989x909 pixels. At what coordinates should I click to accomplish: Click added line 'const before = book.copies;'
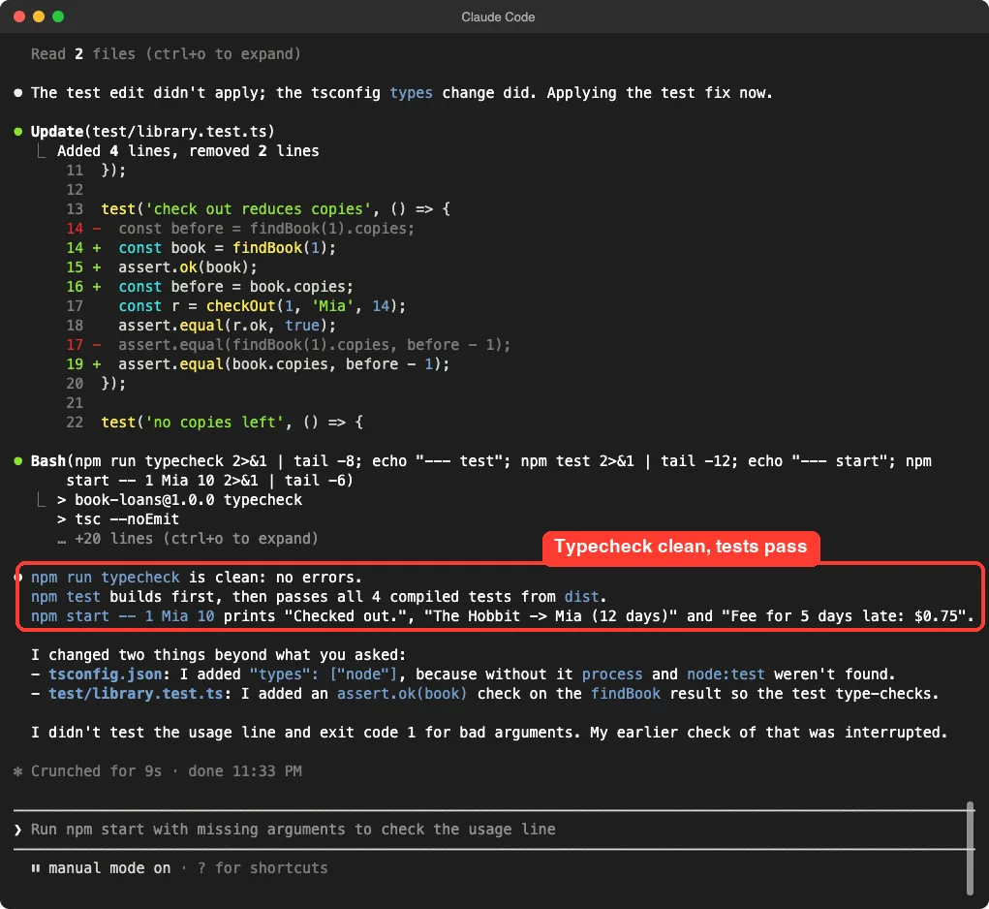pyautogui.click(x=236, y=287)
